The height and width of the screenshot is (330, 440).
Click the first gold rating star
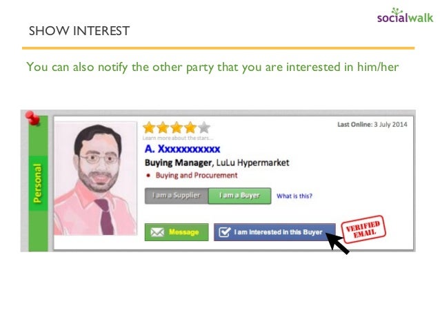coord(149,127)
